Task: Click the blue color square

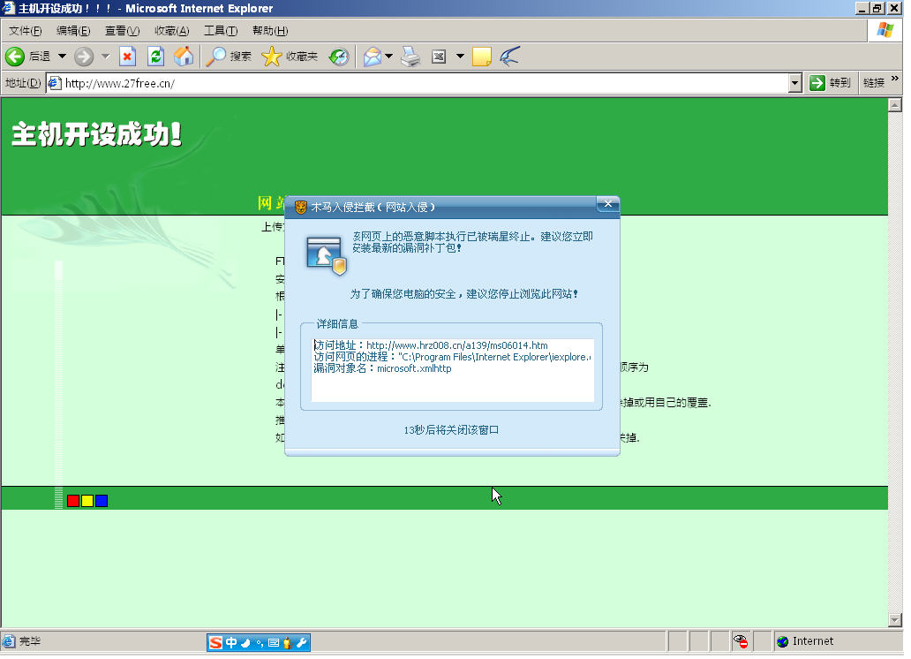Action: coord(102,502)
